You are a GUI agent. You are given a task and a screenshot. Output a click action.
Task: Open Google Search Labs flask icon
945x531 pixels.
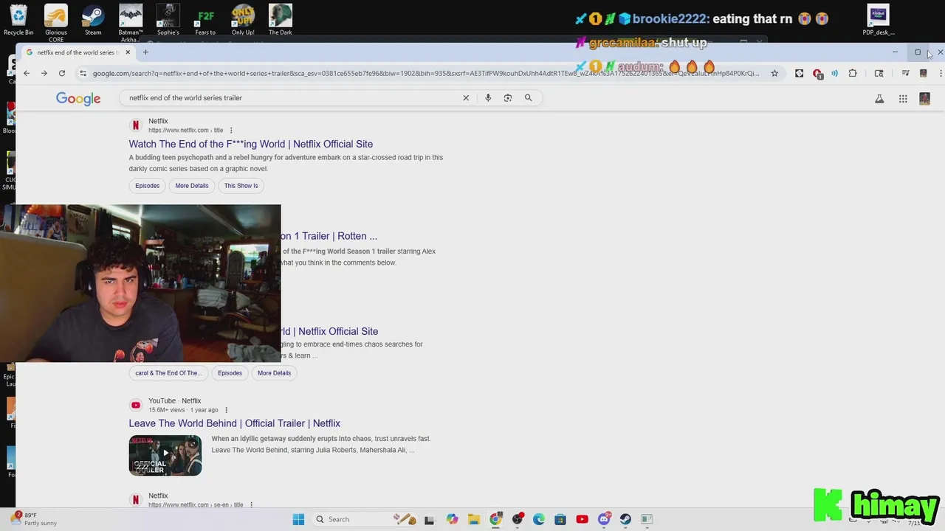pyautogui.click(x=879, y=99)
